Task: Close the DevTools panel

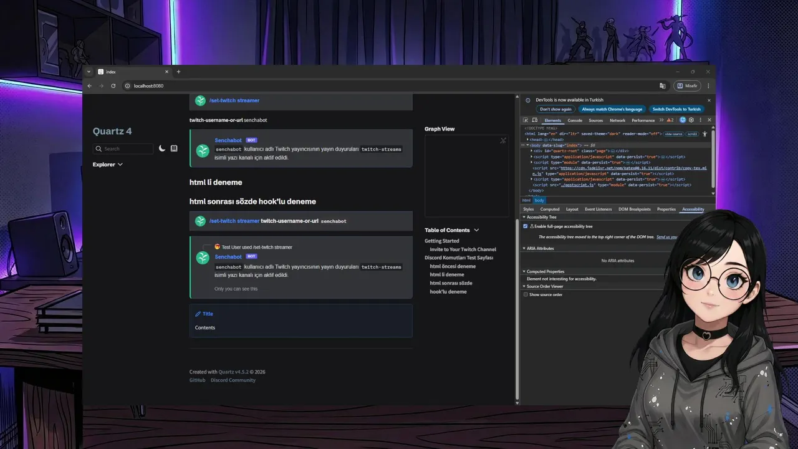Action: (x=709, y=120)
